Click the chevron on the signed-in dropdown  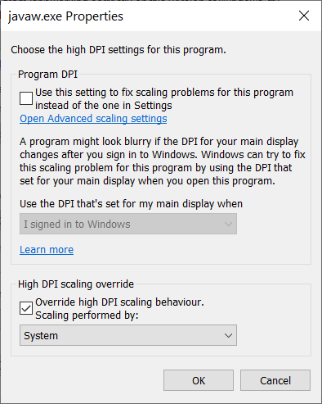(228, 225)
